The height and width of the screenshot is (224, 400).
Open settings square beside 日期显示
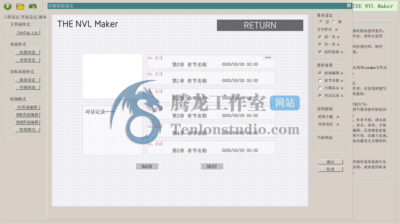click(342, 88)
